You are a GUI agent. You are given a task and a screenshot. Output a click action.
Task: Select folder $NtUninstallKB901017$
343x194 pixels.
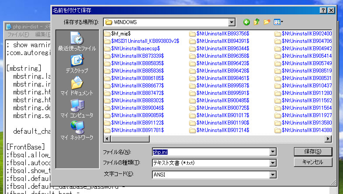point(220,115)
